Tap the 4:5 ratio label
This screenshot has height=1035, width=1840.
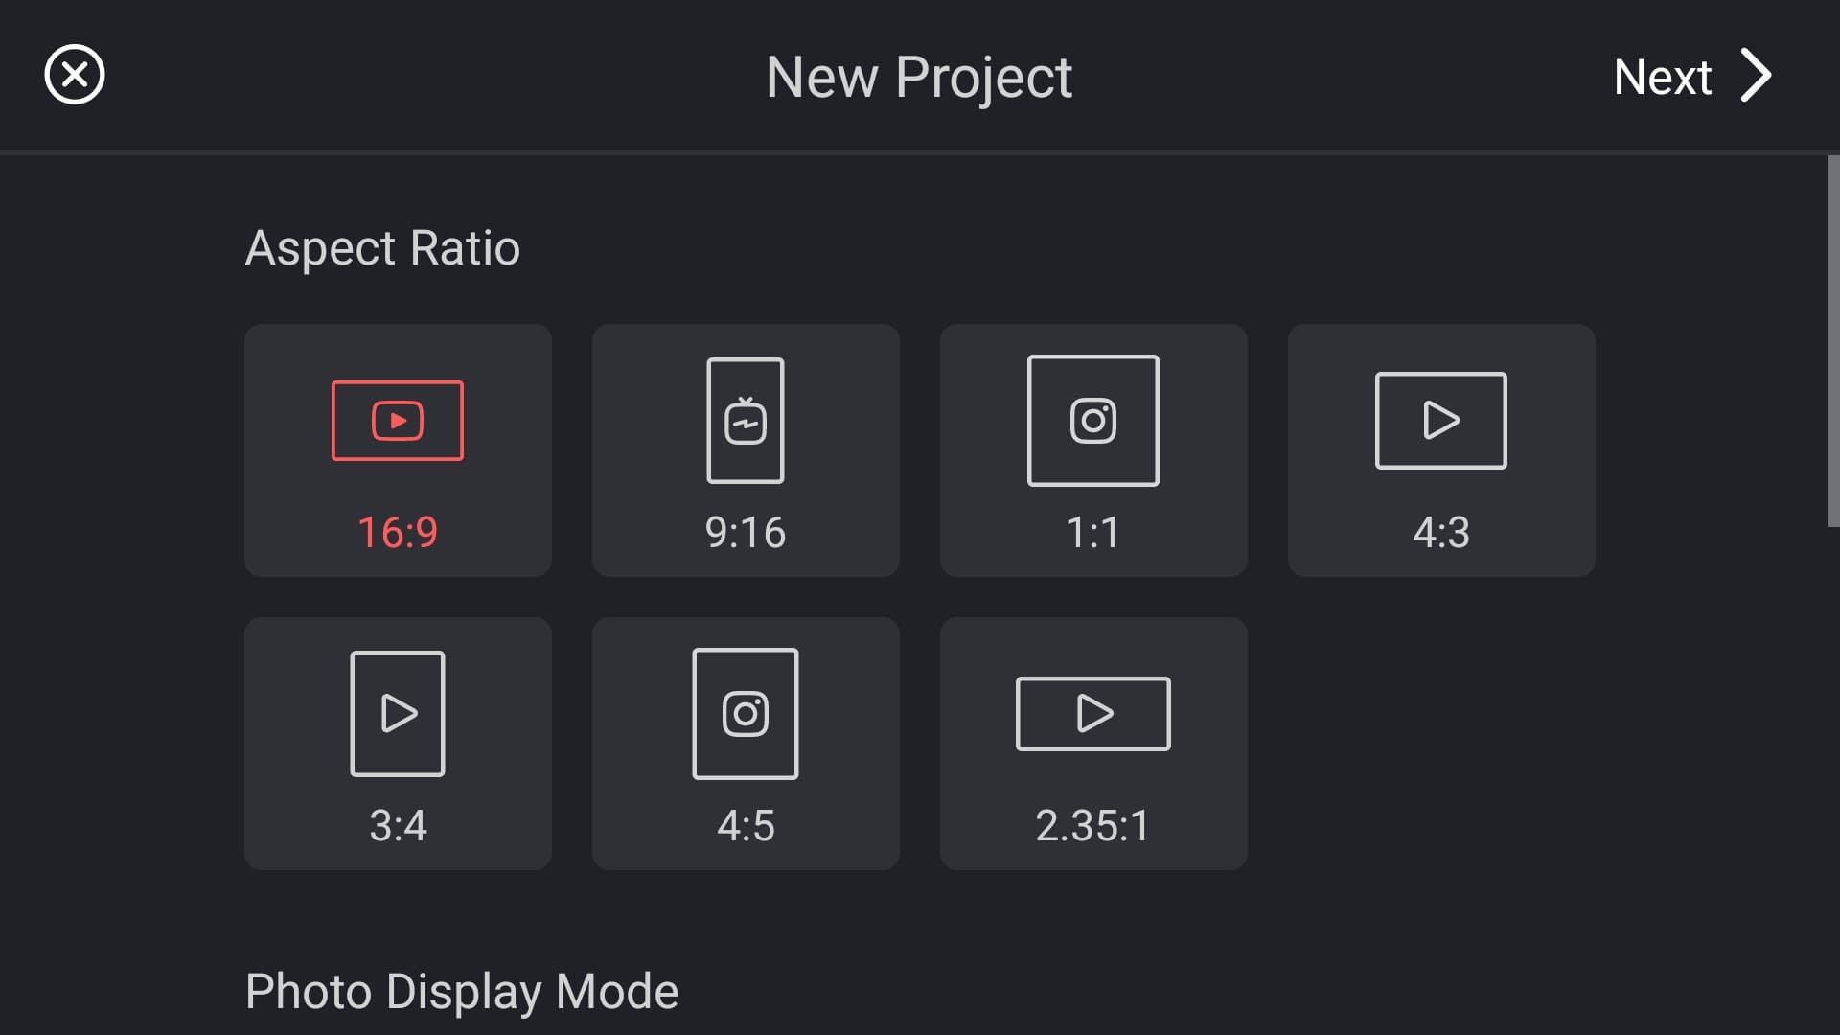pyautogui.click(x=746, y=826)
